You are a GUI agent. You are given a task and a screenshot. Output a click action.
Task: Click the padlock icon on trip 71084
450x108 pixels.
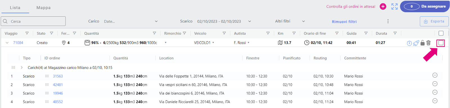coord(422,43)
